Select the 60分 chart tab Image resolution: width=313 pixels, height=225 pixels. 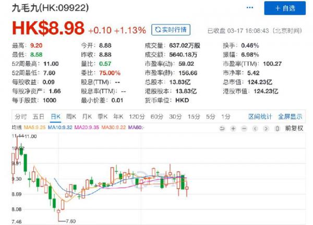[156, 117]
